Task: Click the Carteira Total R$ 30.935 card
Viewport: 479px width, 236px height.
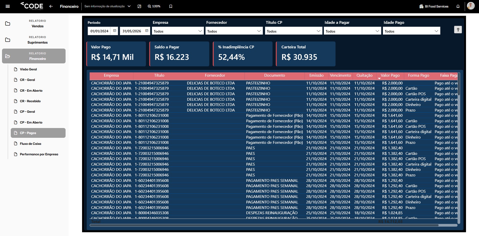Action: [306, 54]
